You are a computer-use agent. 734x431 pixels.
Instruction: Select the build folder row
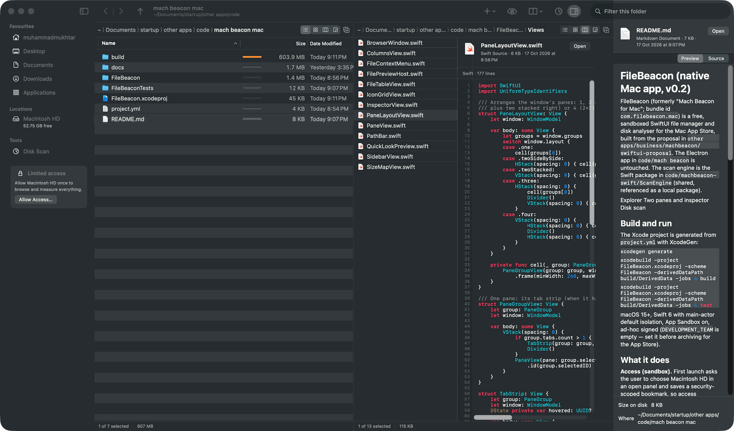224,57
